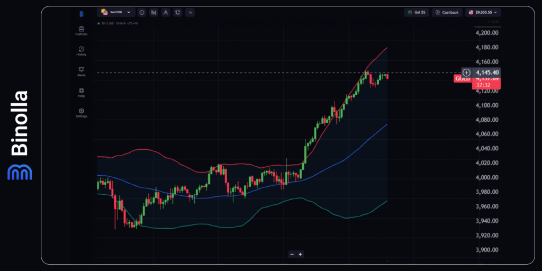Click the asset info icon
542x271 pixels.
[142, 13]
